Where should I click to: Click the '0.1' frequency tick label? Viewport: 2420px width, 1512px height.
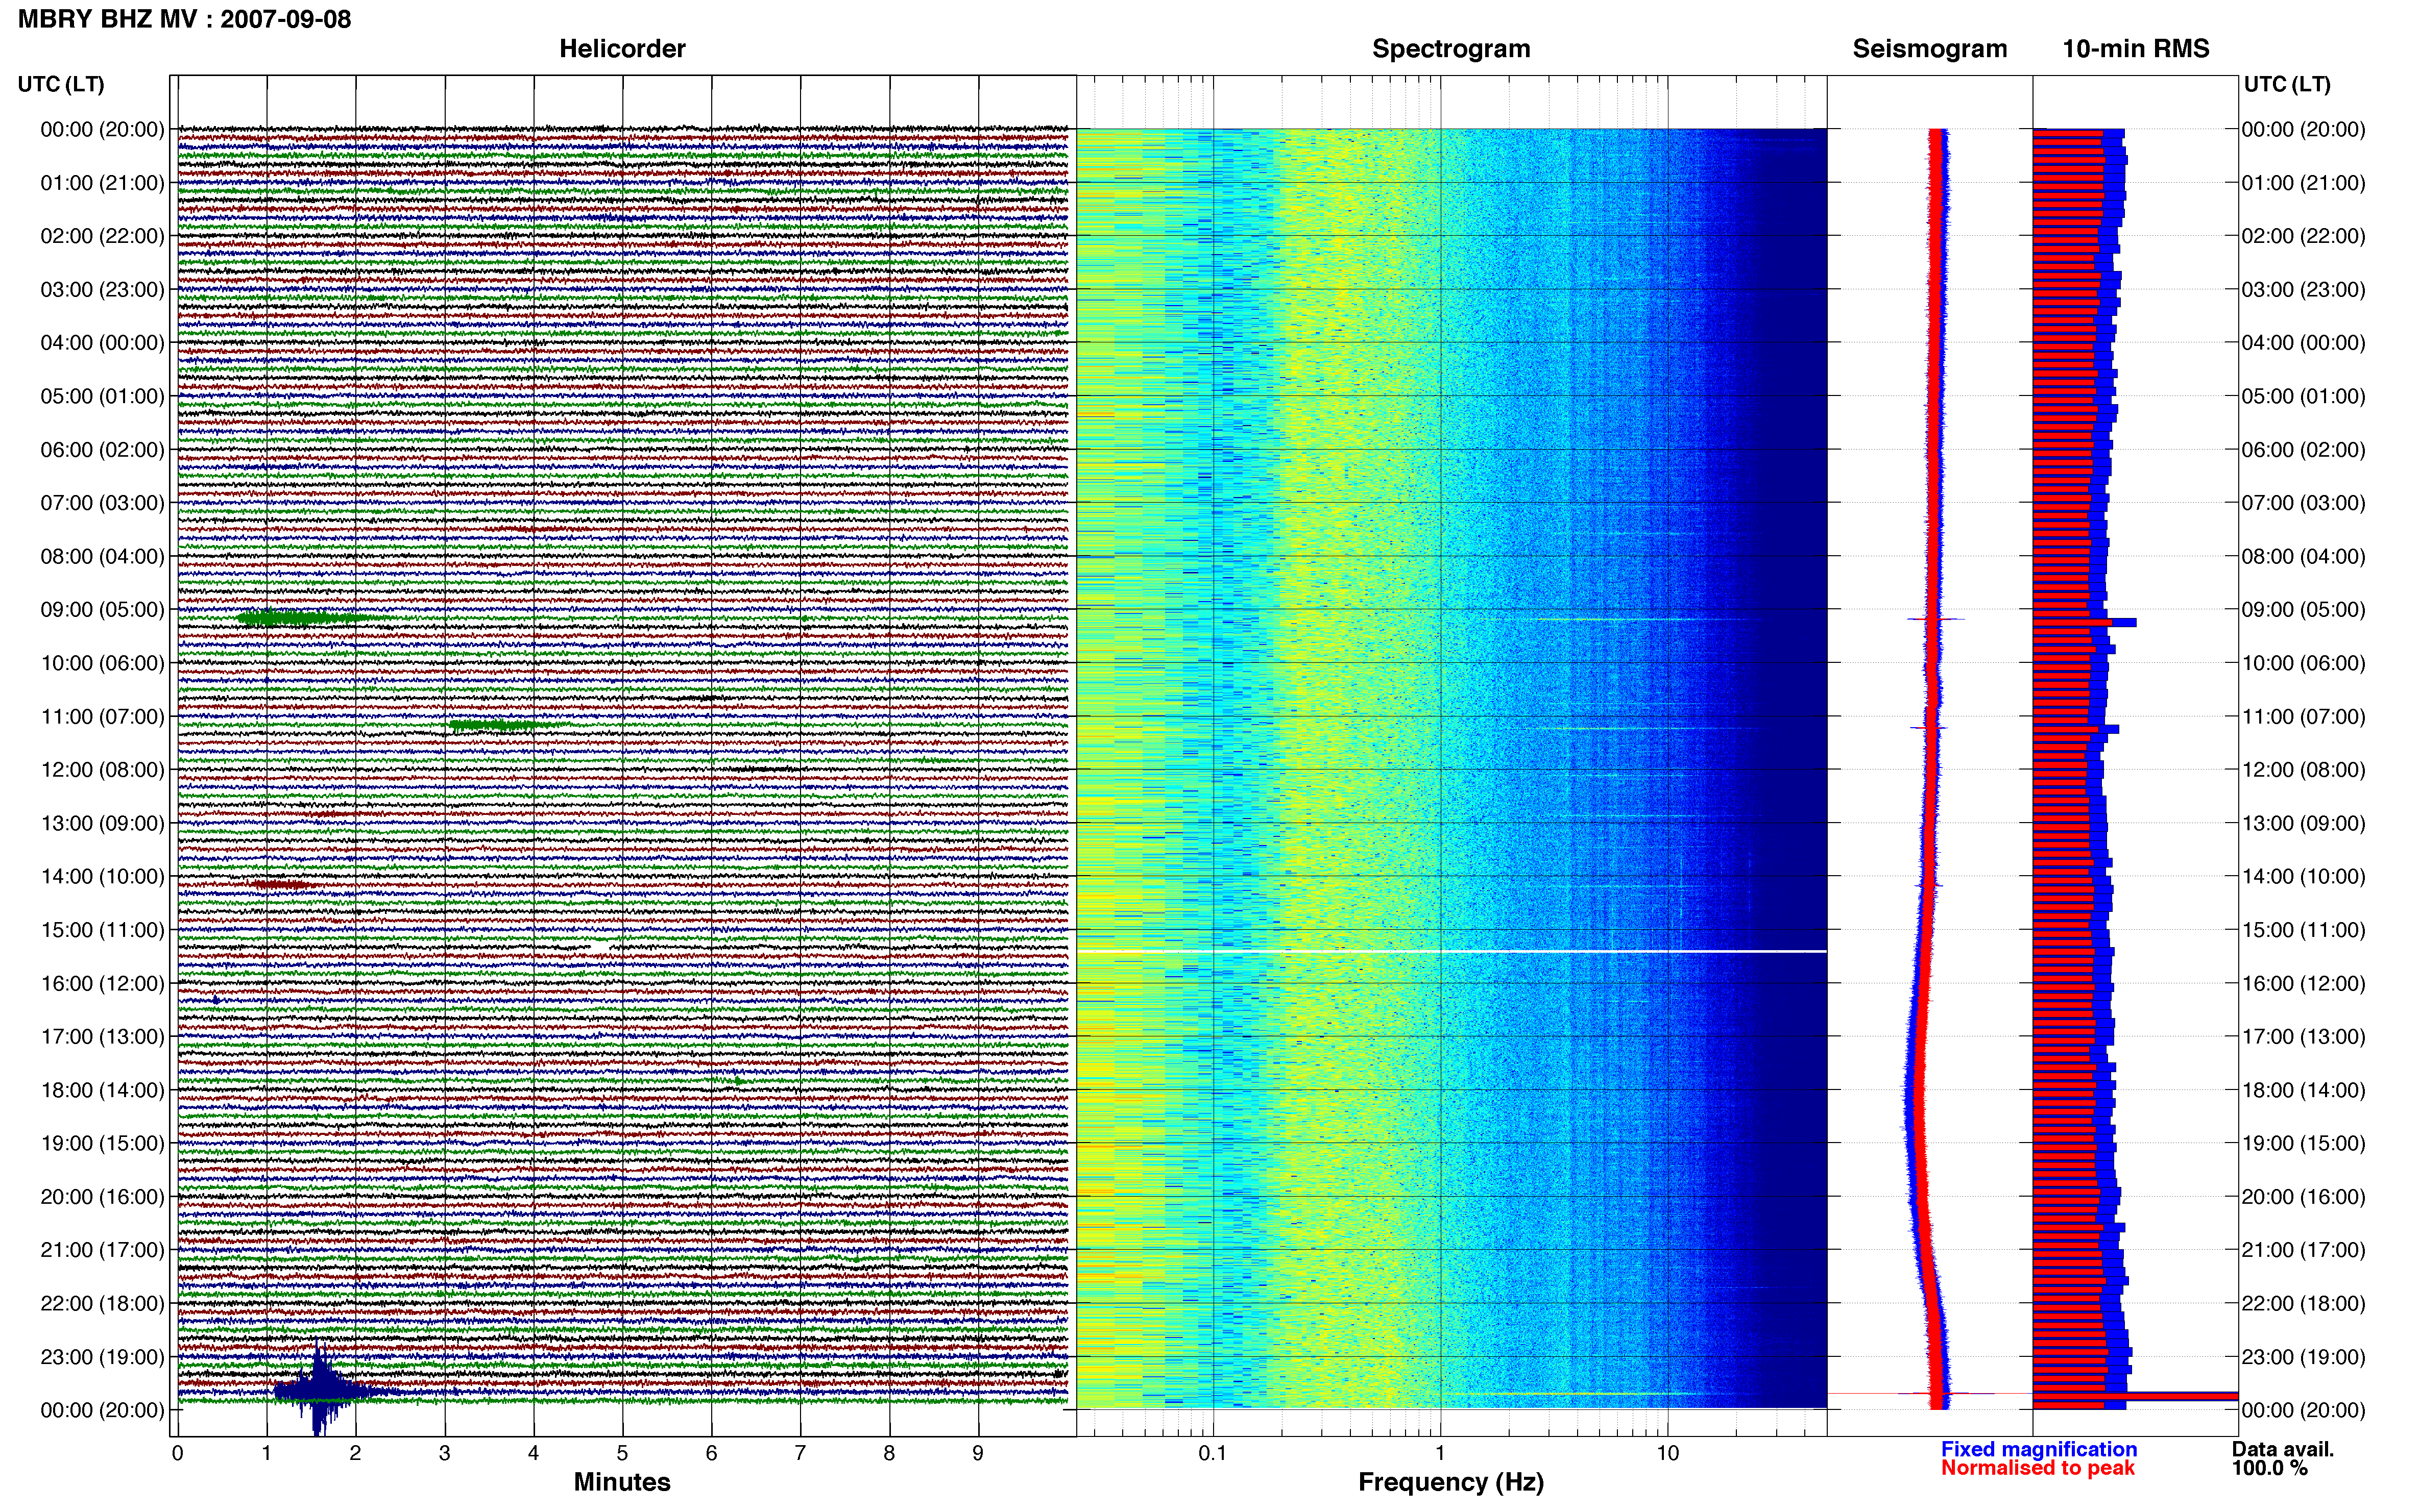click(x=1213, y=1453)
